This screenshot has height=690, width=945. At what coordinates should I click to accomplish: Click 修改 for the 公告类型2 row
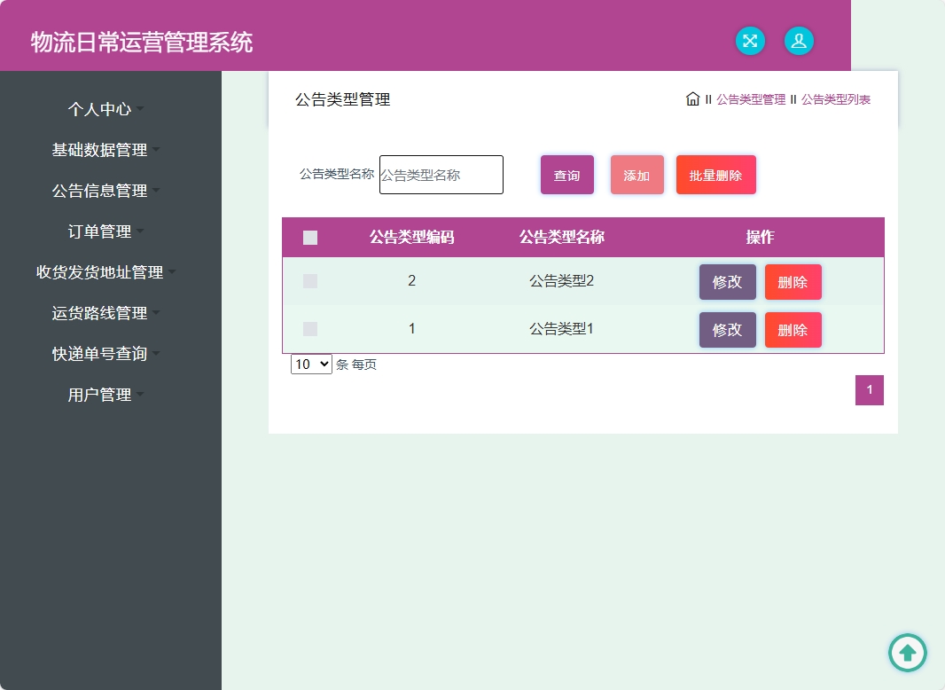click(x=727, y=281)
